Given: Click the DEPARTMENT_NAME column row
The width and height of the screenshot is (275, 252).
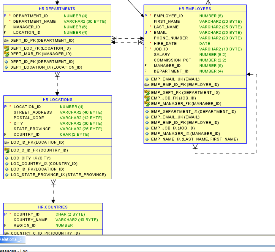Looking at the screenshot, I should coord(34,22).
